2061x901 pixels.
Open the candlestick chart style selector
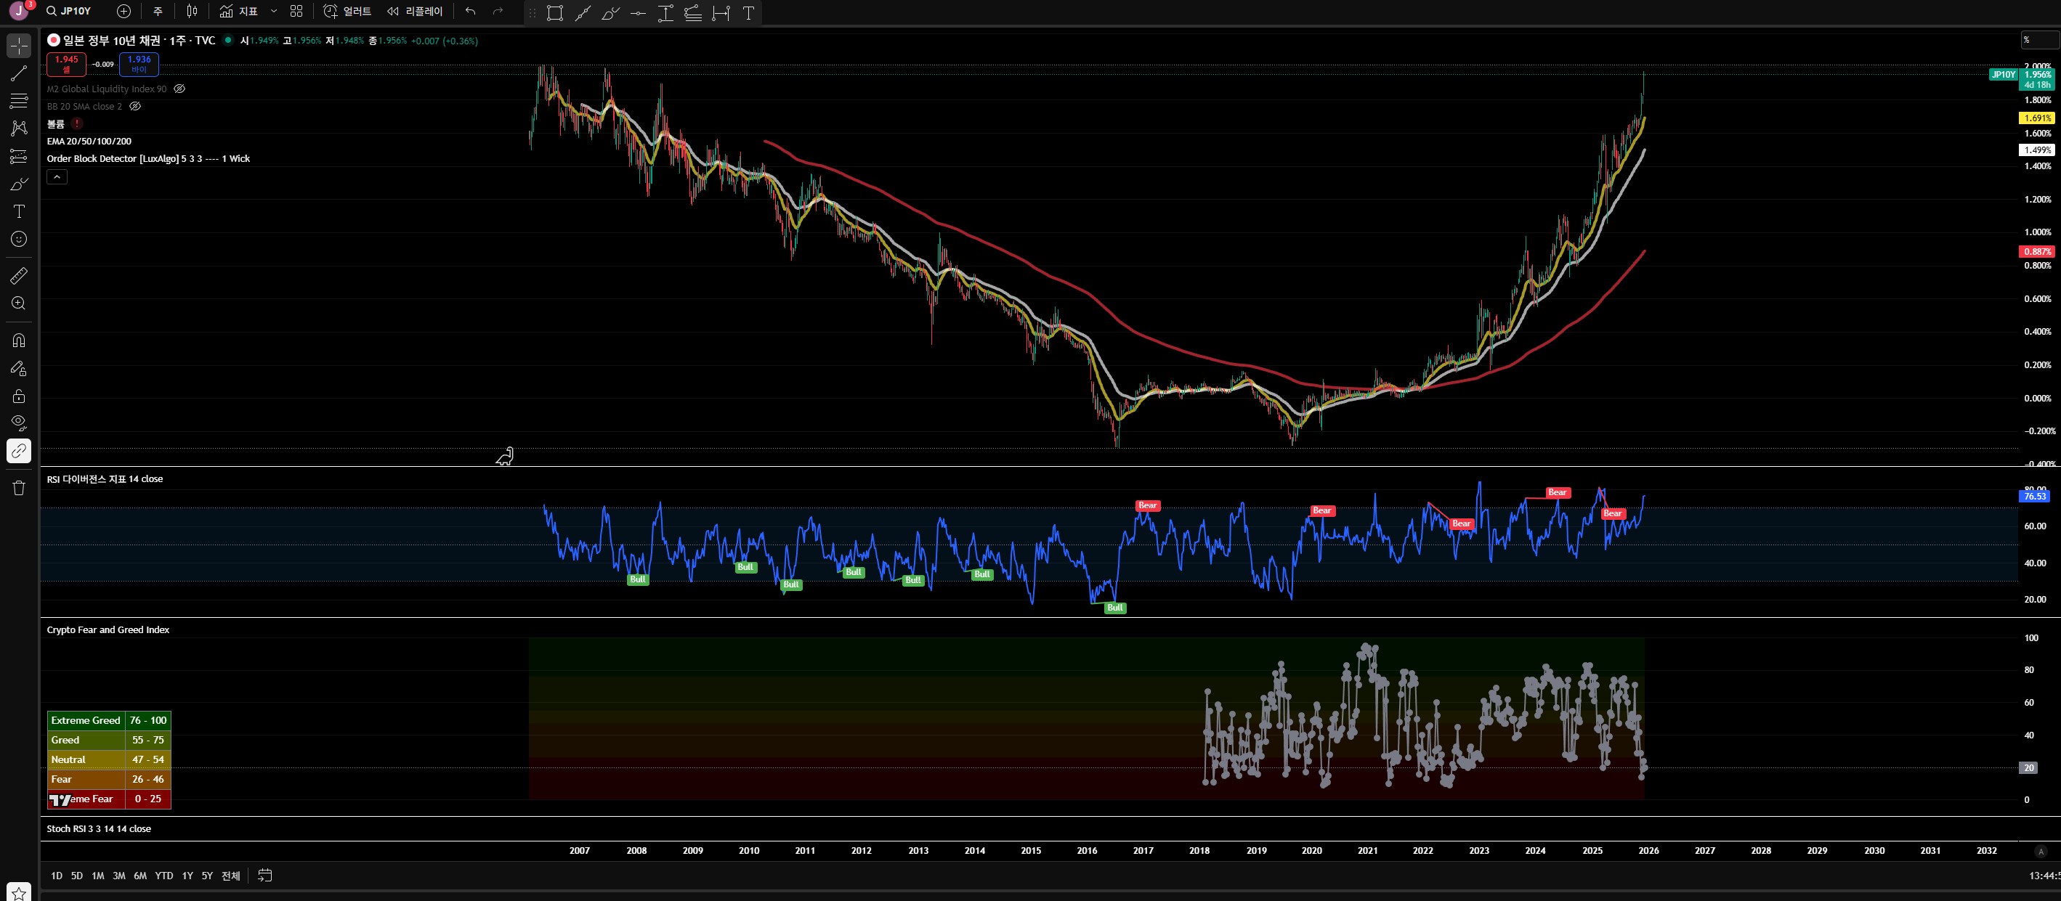pyautogui.click(x=192, y=11)
